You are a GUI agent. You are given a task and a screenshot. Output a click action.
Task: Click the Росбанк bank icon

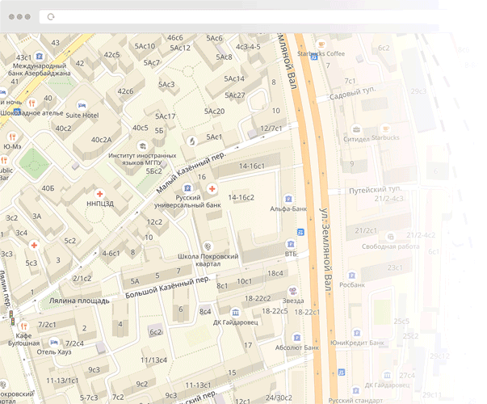click(351, 276)
